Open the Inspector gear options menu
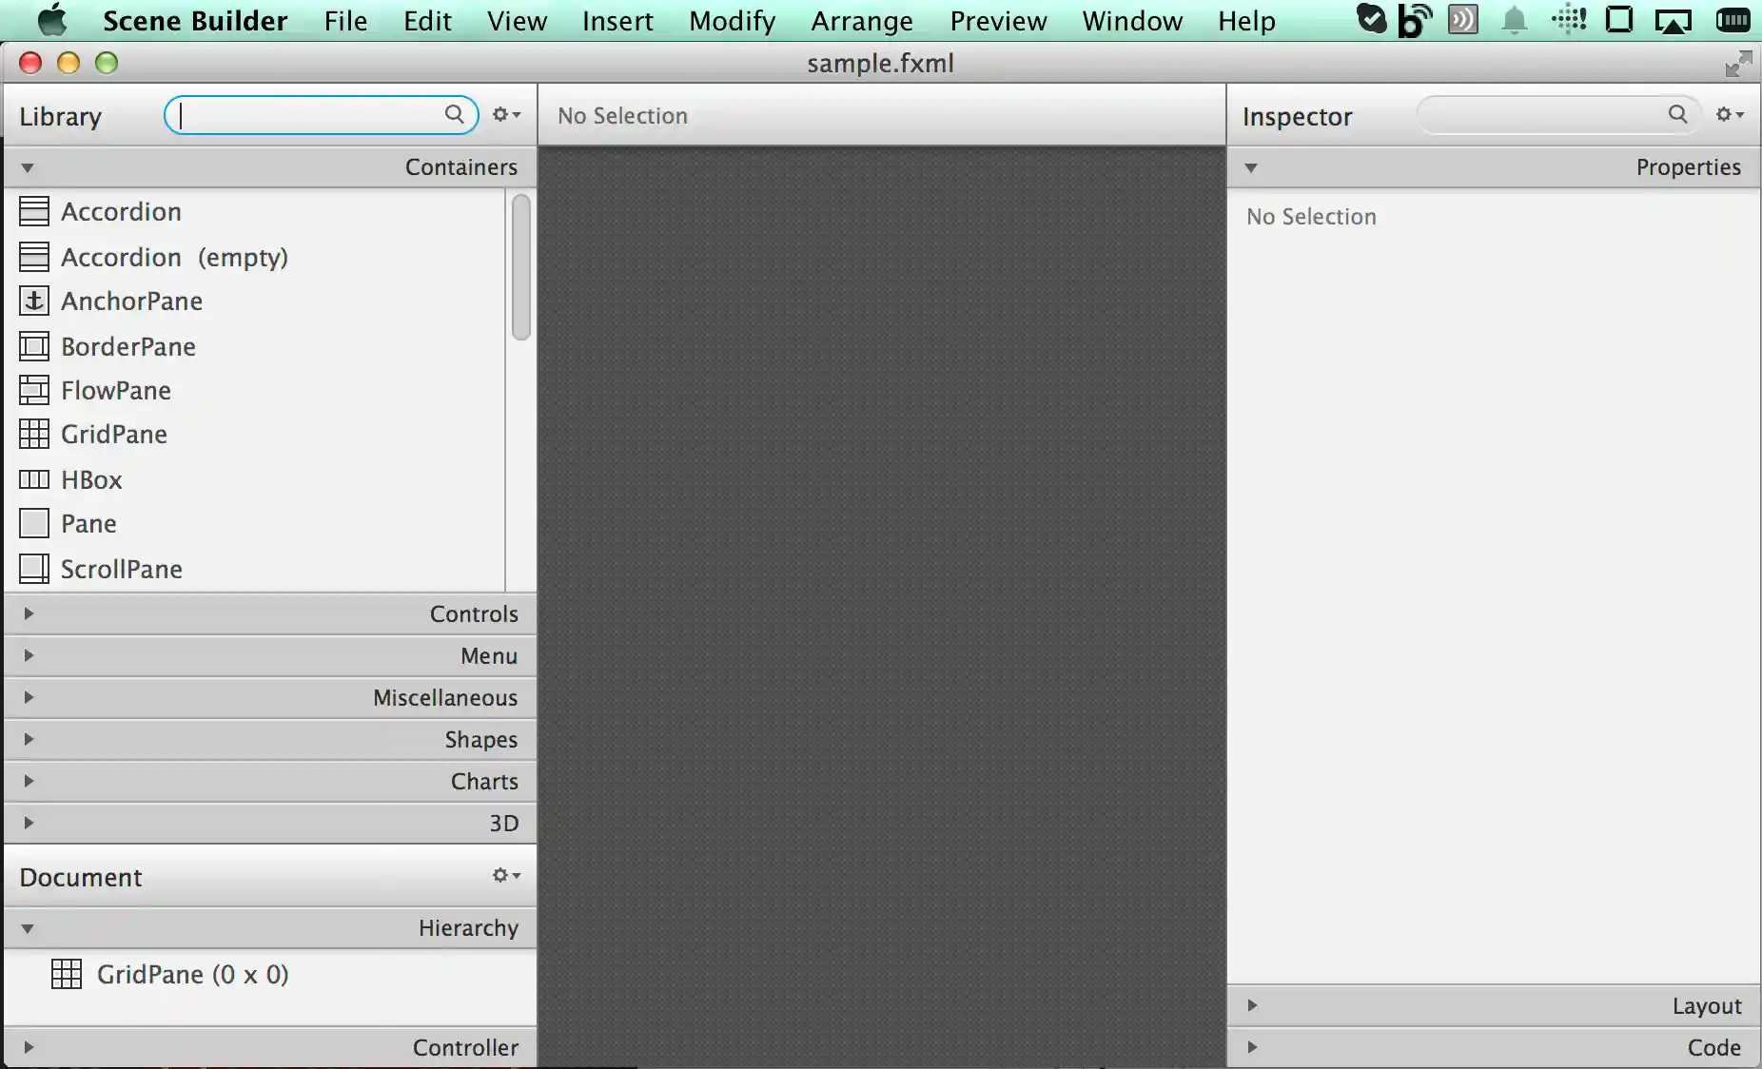 coord(1730,114)
